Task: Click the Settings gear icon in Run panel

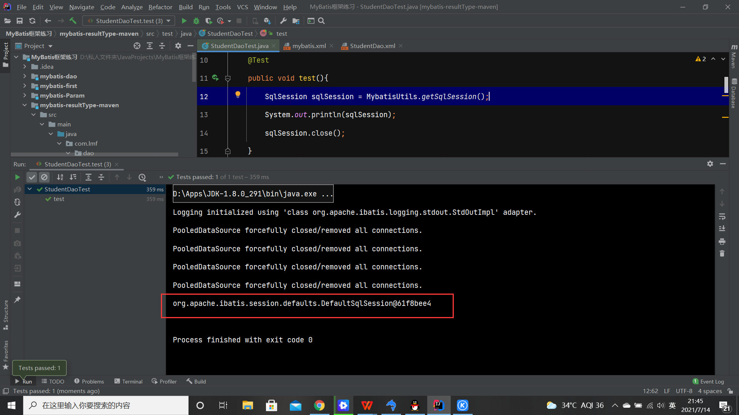Action: pyautogui.click(x=710, y=164)
